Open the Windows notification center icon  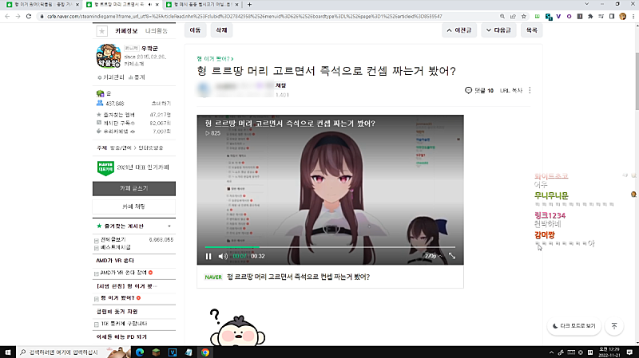(x=629, y=352)
